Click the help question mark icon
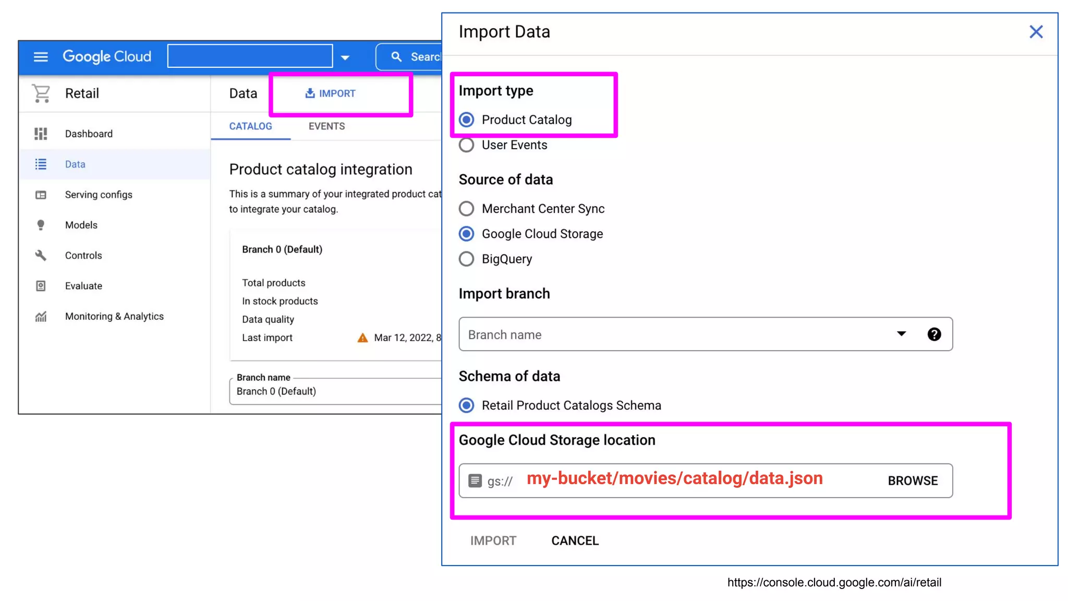 [934, 334]
